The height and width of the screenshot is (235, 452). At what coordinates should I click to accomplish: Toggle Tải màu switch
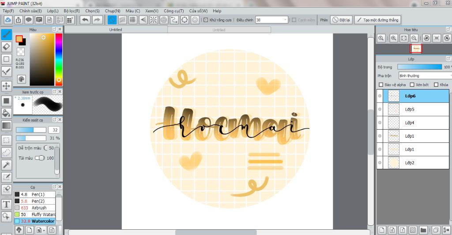point(40,158)
